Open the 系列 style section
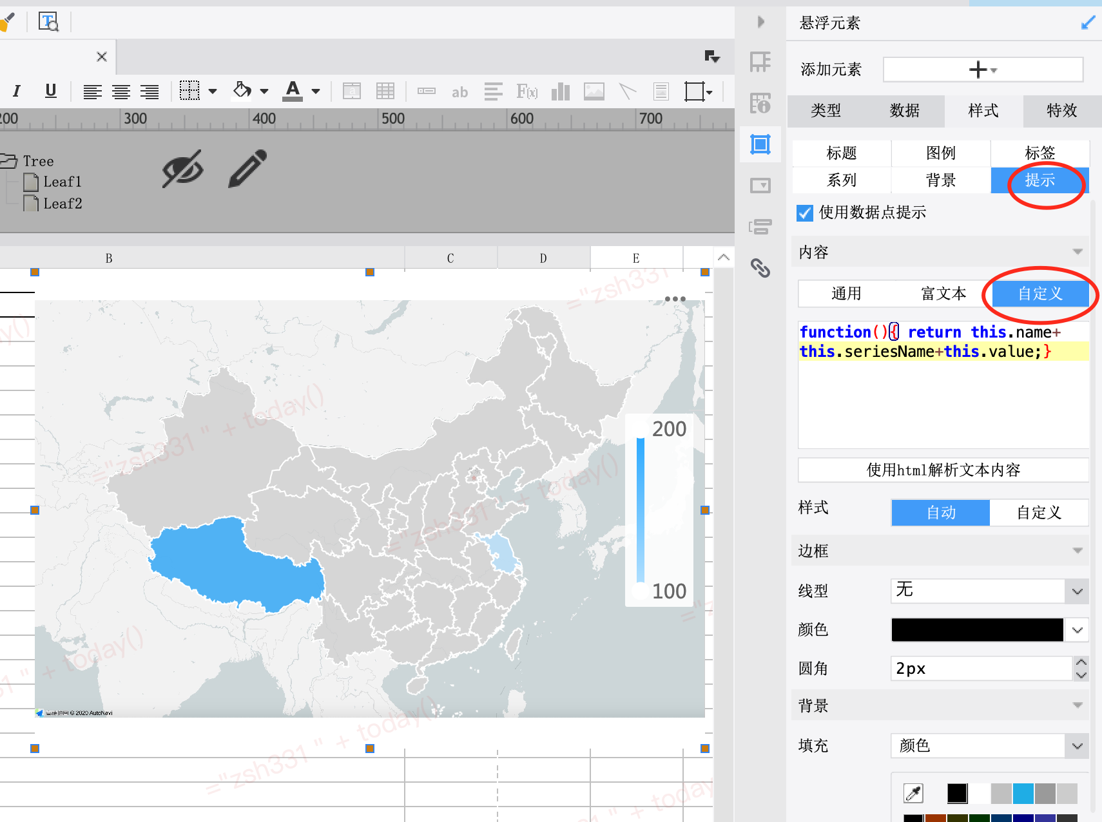This screenshot has height=822, width=1102. (x=842, y=180)
